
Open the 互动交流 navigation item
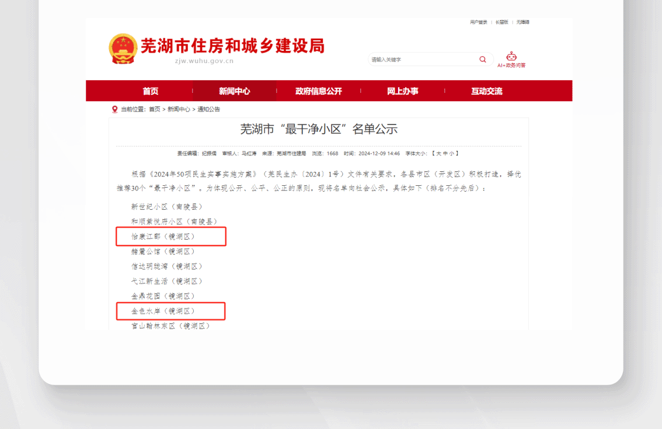(x=487, y=91)
